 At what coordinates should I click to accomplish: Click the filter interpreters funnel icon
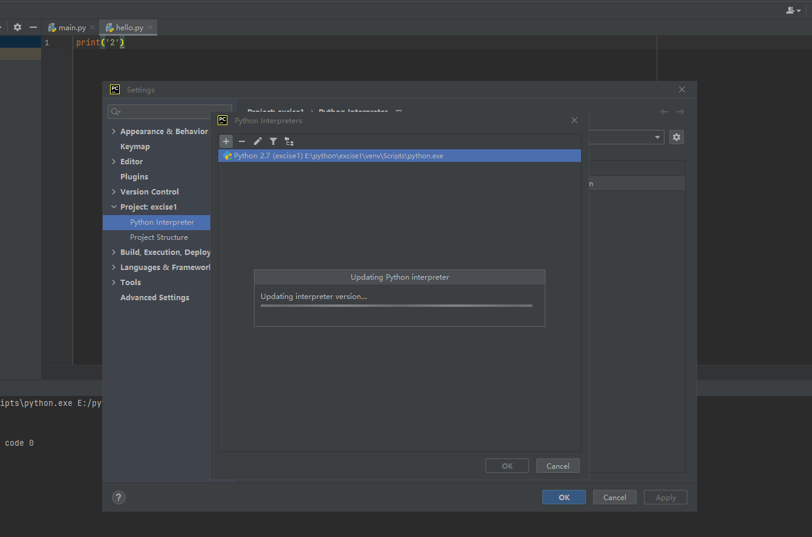pyautogui.click(x=273, y=141)
